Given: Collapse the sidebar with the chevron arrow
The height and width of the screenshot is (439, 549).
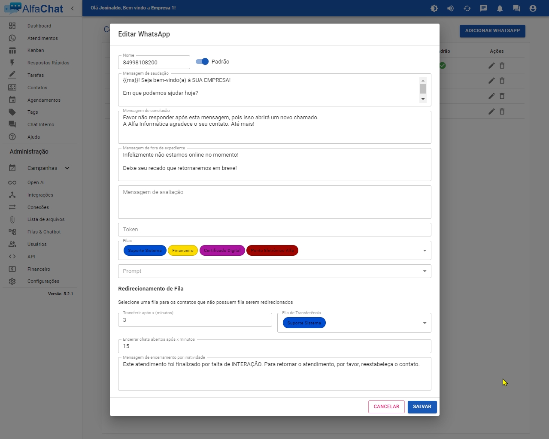Looking at the screenshot, I should pos(72,8).
